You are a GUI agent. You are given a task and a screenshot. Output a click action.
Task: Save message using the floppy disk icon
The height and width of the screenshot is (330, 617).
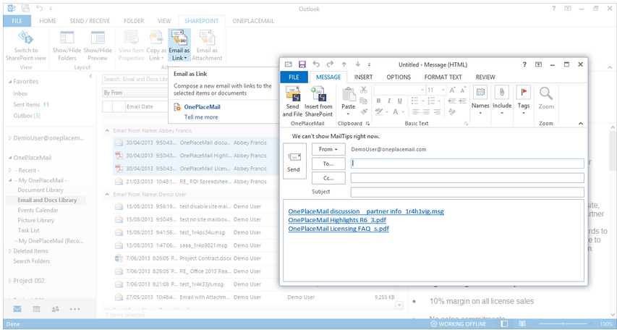pyautogui.click(x=302, y=64)
